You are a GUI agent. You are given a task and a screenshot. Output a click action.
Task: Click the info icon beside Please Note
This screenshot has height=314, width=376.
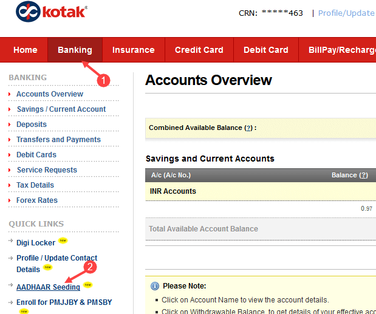(155, 286)
